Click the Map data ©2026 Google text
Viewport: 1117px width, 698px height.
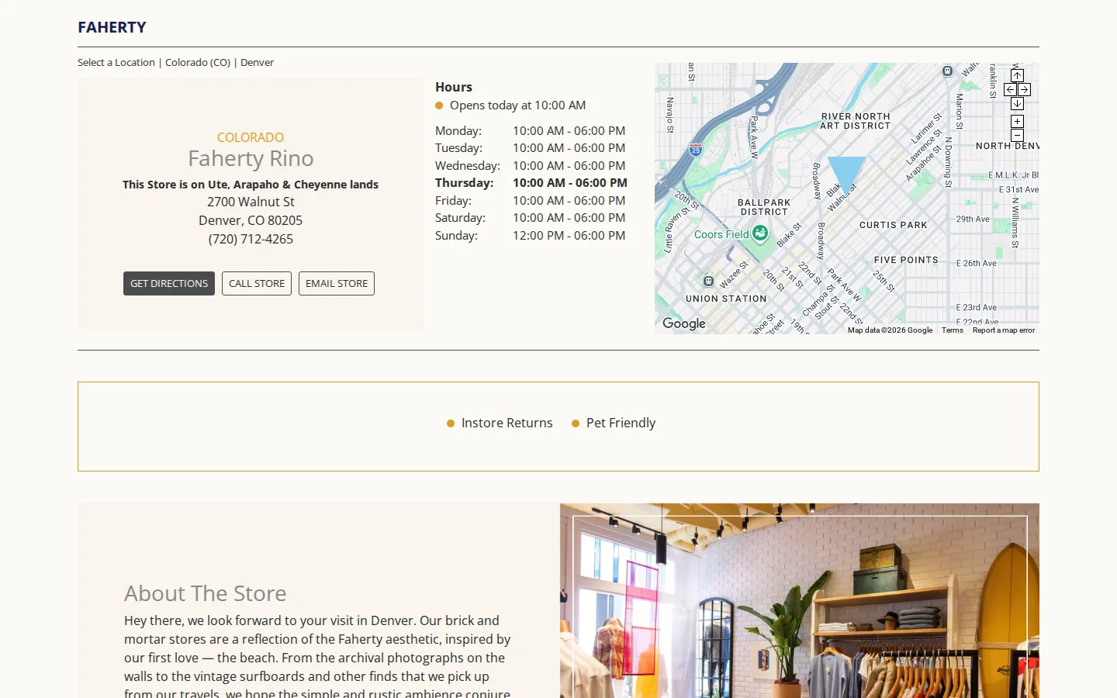click(890, 330)
